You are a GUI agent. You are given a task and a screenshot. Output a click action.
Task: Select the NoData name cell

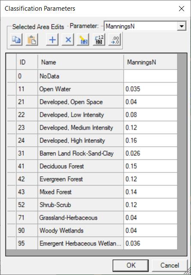pos(81,76)
